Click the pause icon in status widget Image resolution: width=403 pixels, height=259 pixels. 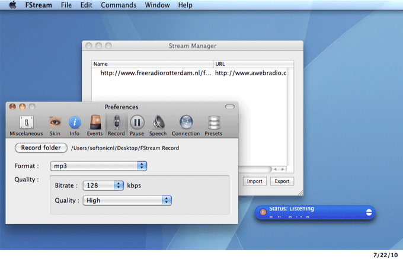[263, 212]
